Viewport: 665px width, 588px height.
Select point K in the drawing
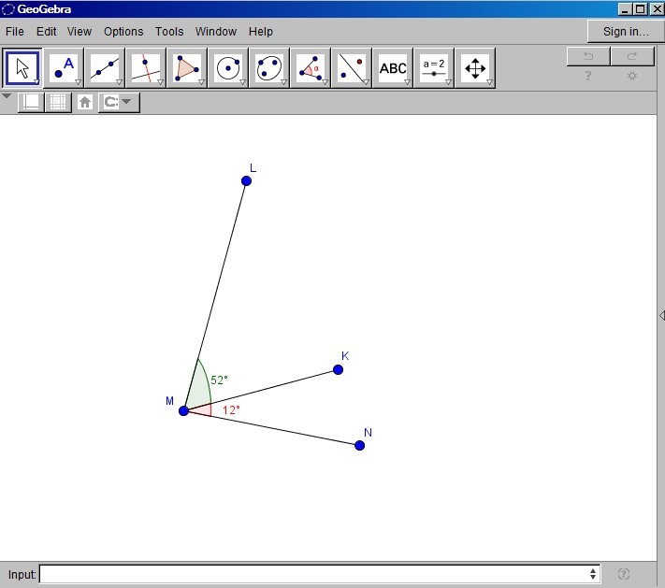pyautogui.click(x=338, y=369)
